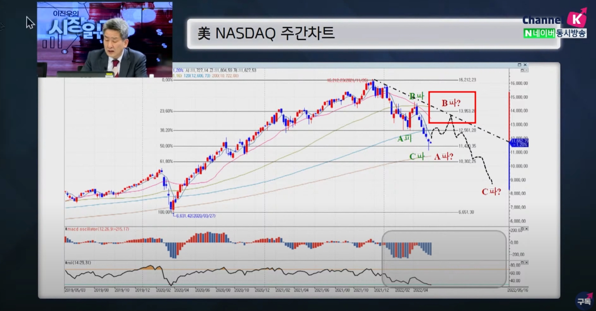Click the open price 시:11,727.14

pos(196,70)
